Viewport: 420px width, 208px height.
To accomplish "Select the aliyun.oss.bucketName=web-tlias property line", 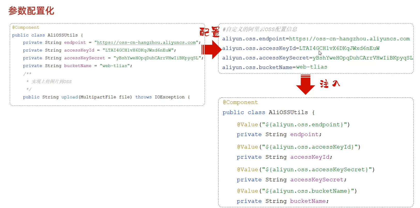I will tap(275, 67).
